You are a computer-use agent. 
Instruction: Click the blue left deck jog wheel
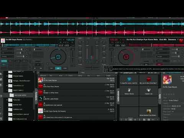coord(58,57)
